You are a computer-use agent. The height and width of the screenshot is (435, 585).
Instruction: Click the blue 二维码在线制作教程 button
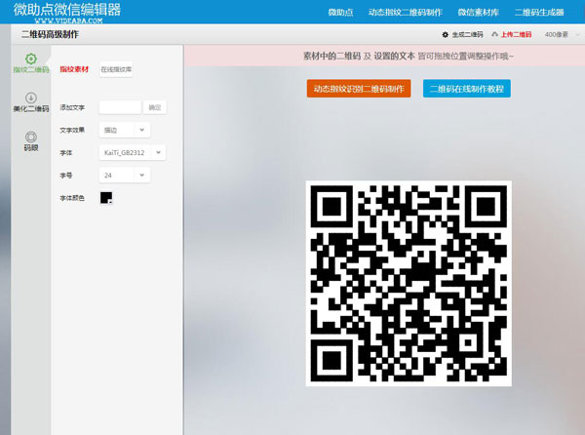467,89
